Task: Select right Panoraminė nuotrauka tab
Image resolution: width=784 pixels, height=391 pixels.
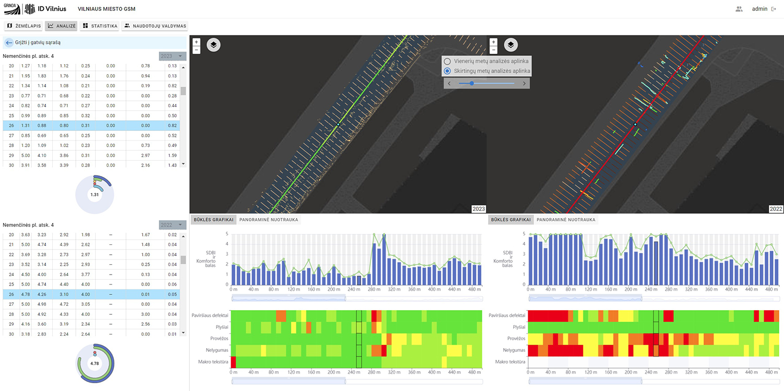Action: [x=566, y=220]
